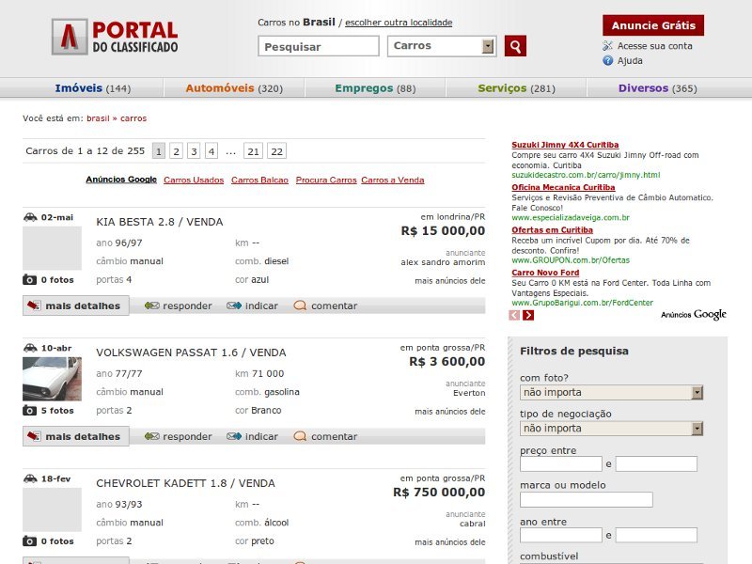Viewport: 752px width, 564px height.
Task: Click the responder envelope icon in Passat listing
Action: tap(152, 436)
